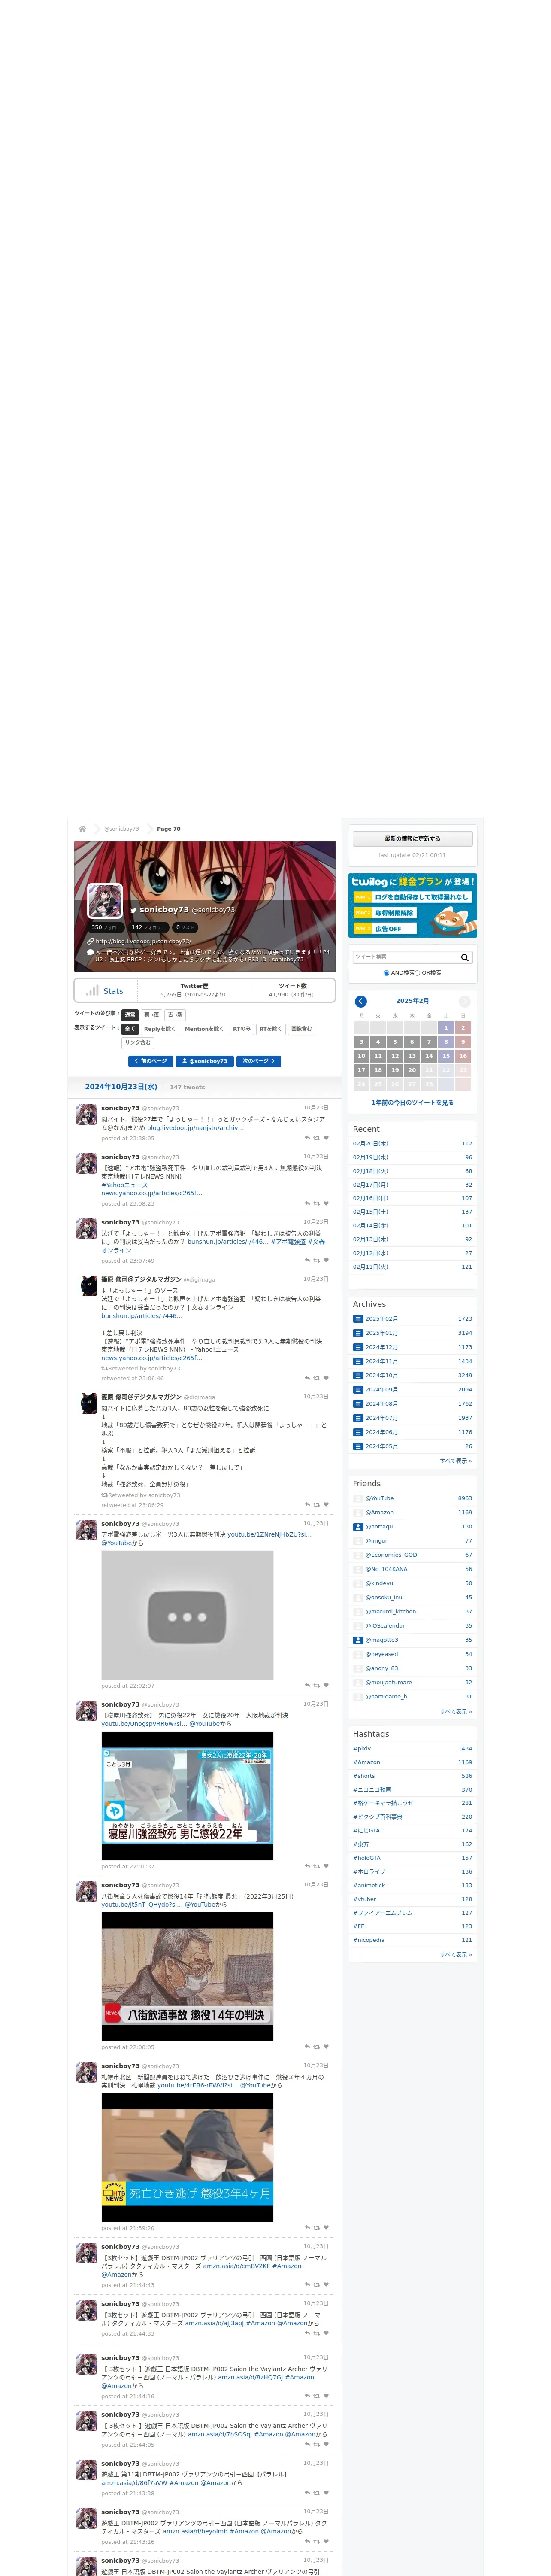Open 1年前の今日のツイートを見る link
The height and width of the screenshot is (2576, 551).
point(412,1102)
